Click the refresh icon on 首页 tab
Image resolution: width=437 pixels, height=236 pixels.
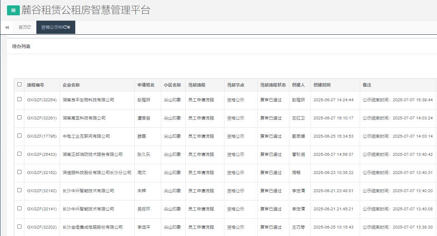pos(29,27)
